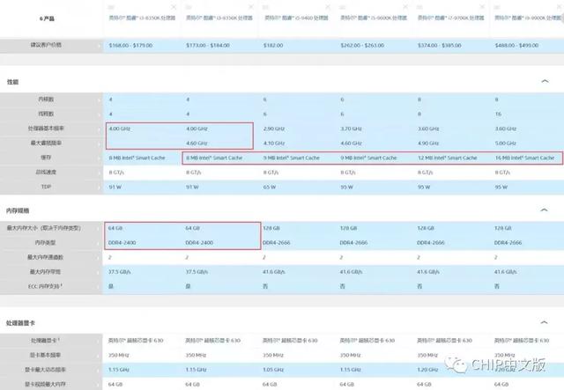The image size is (564, 390).
Task: Open the i7-9700K processor product link
Action: tap(450, 18)
